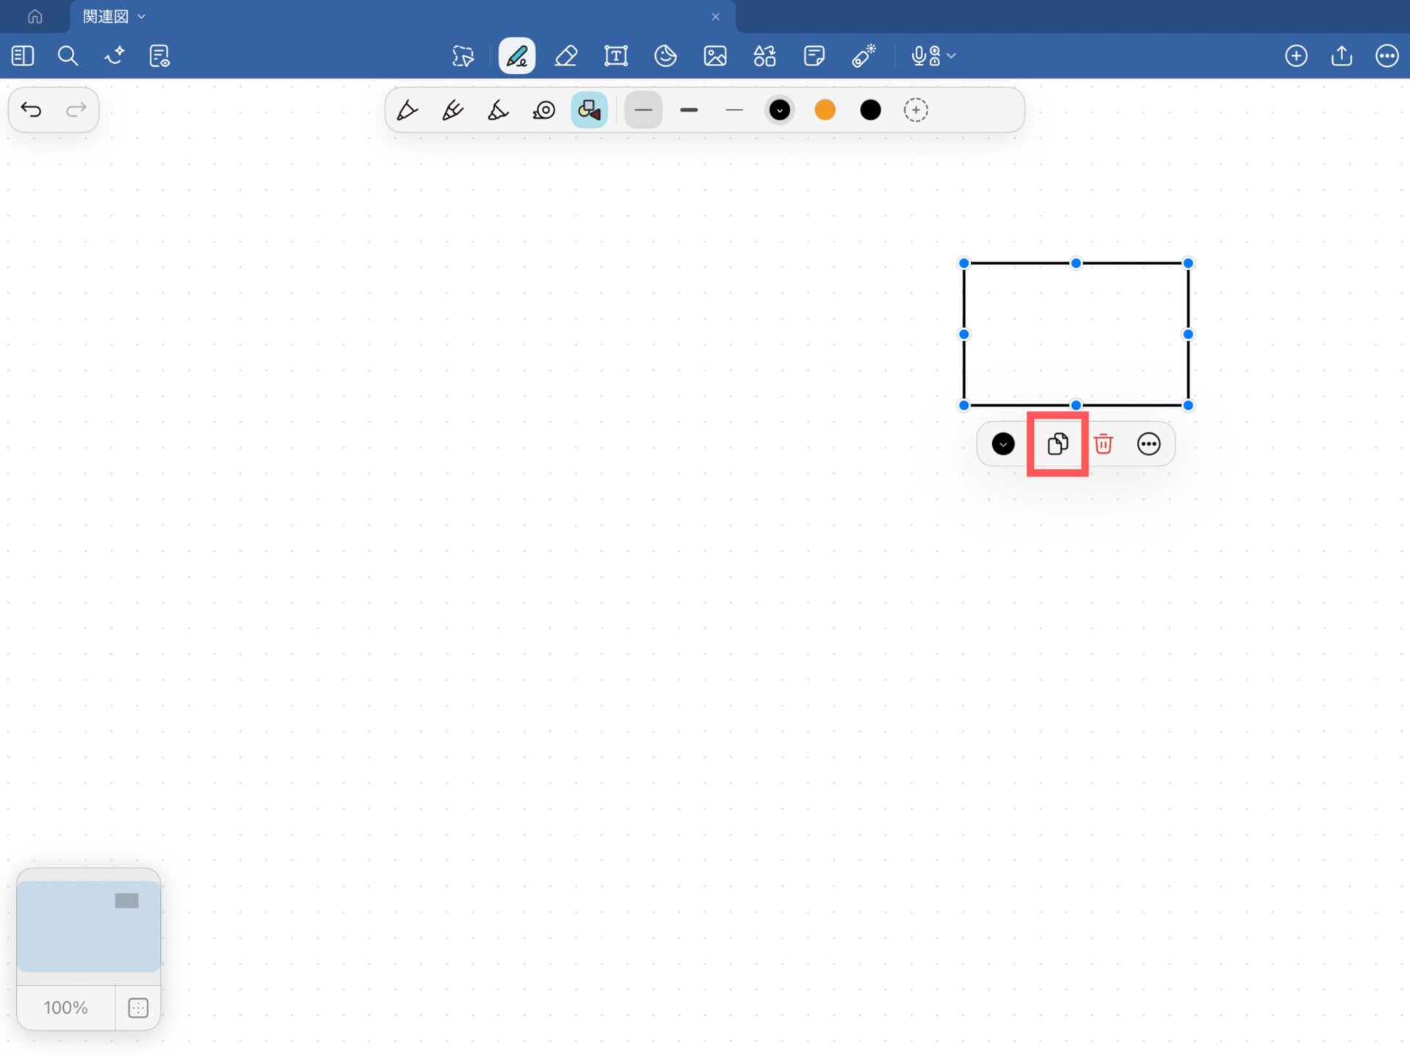Select the laser pointer tool
The width and height of the screenshot is (1410, 1057).
point(864,56)
